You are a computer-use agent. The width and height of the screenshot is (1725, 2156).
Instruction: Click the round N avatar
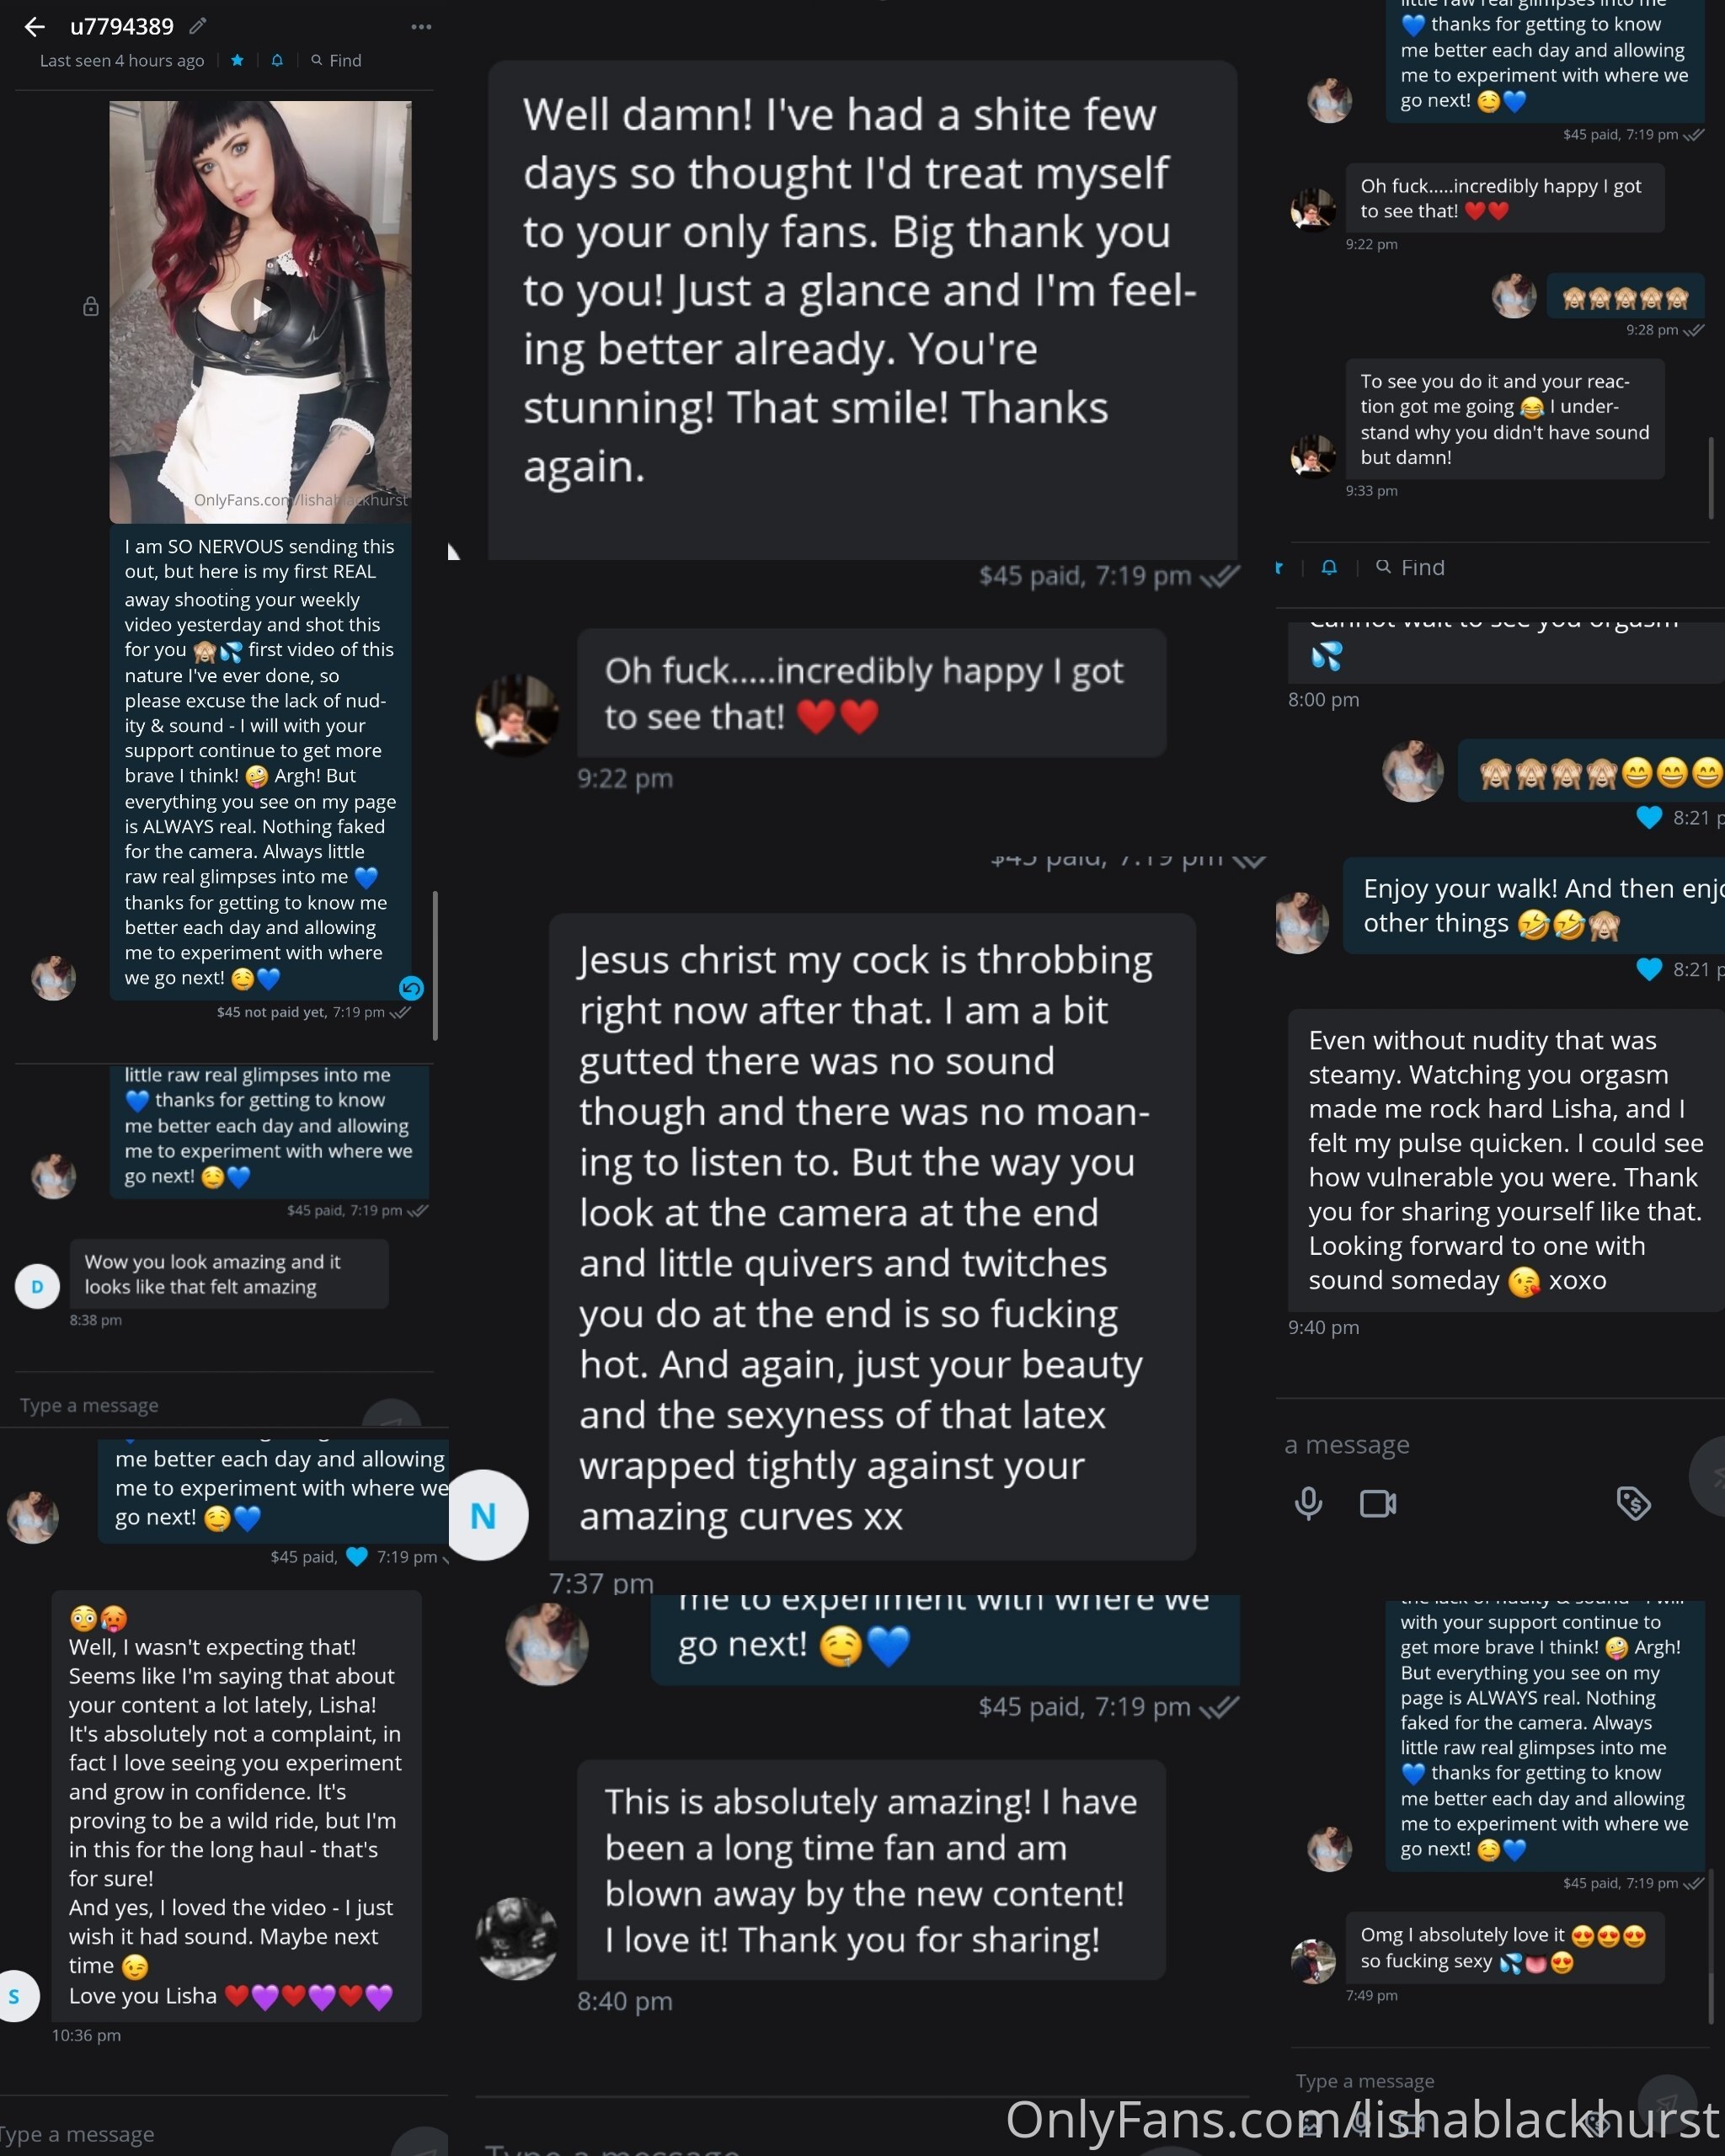(484, 1515)
